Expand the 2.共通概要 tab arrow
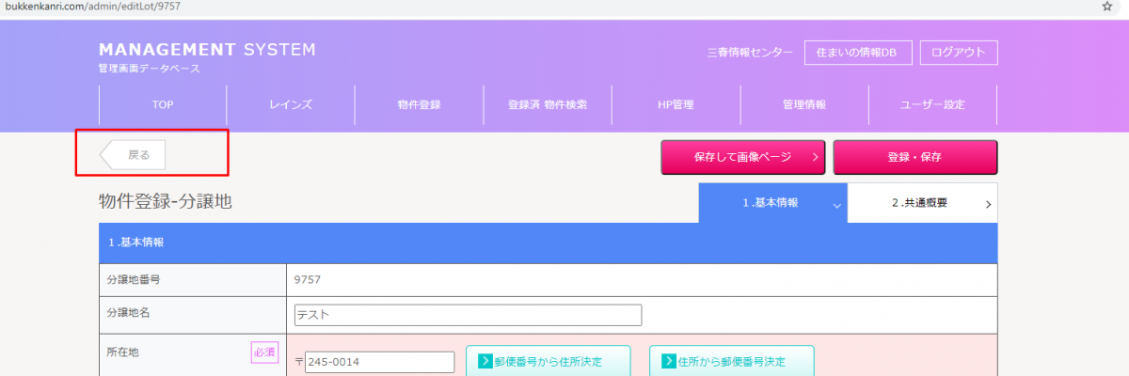 click(x=987, y=204)
